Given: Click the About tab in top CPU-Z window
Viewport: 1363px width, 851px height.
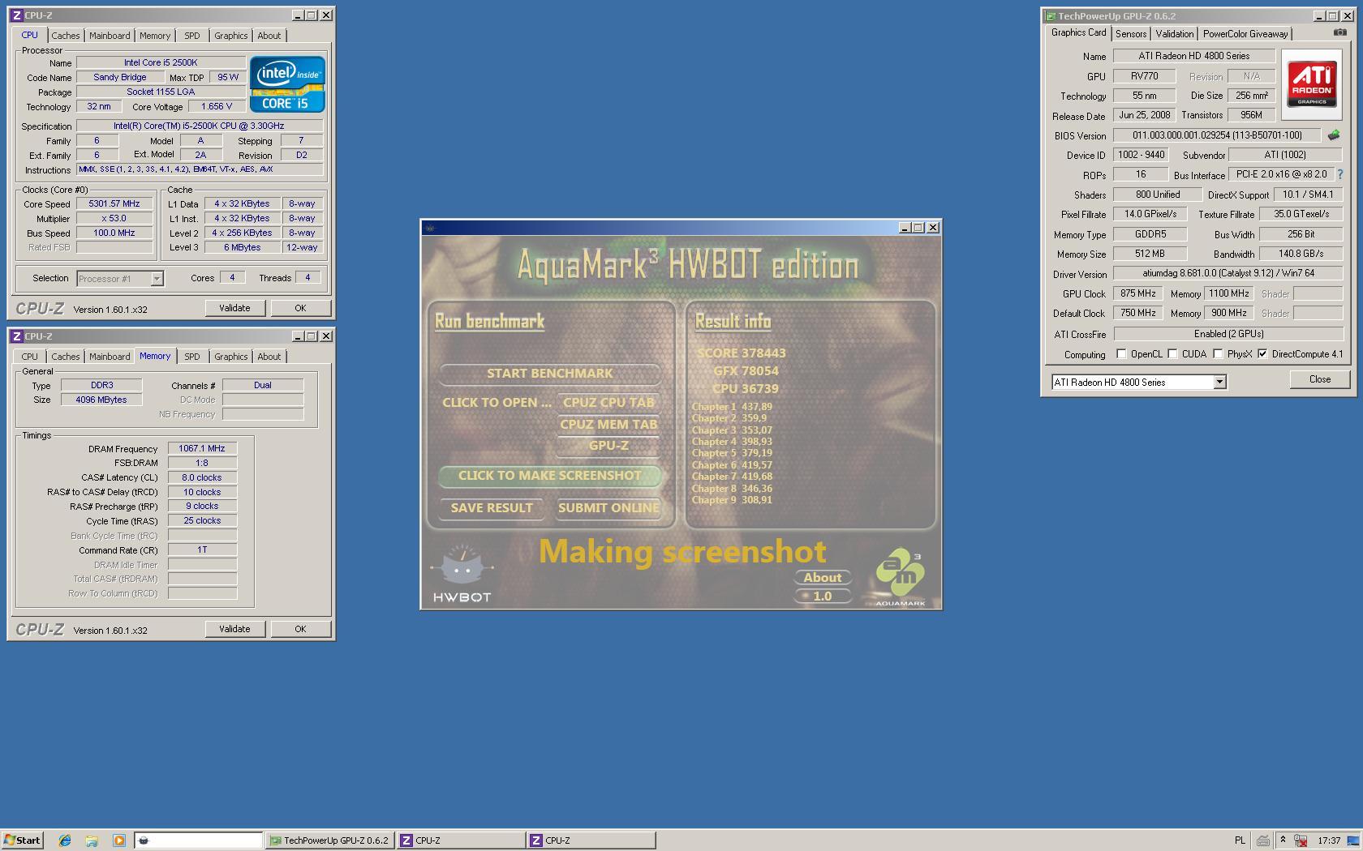Looking at the screenshot, I should [269, 36].
